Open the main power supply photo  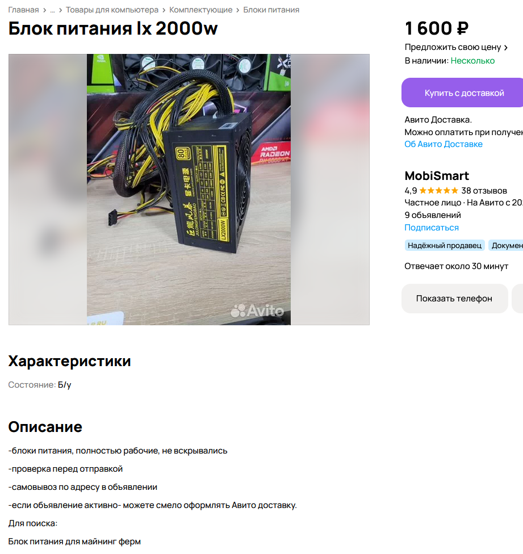(x=189, y=190)
